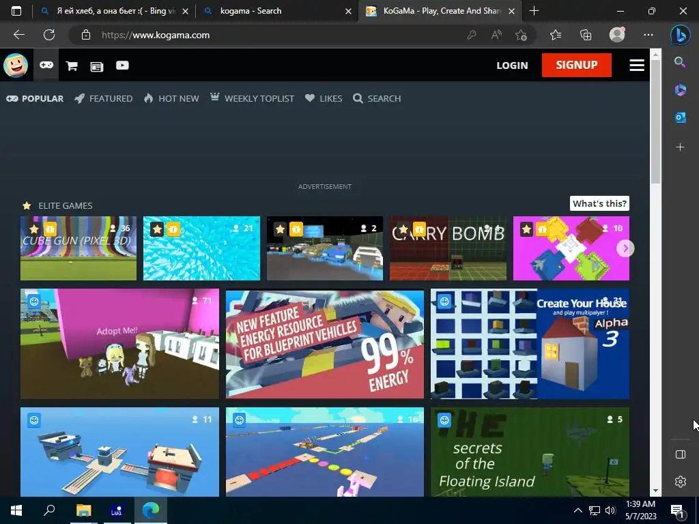Click the smiley badge on Adopt Me!! card
Screen dimensions: 699x524
pyautogui.click(x=34, y=302)
